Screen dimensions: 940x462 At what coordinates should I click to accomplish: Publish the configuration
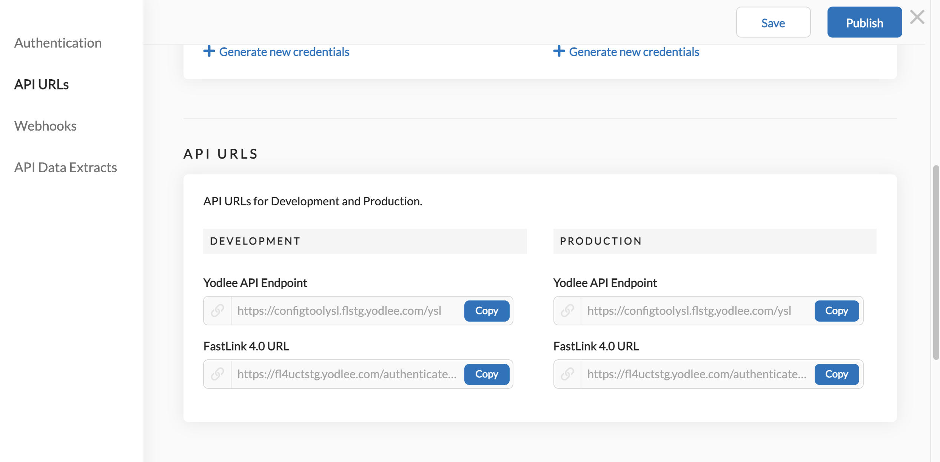coord(864,22)
